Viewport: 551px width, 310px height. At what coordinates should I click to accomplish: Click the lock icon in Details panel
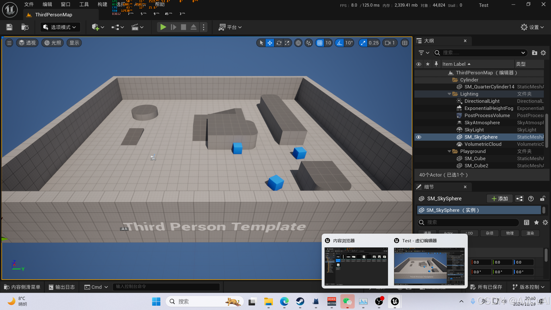coord(542,199)
